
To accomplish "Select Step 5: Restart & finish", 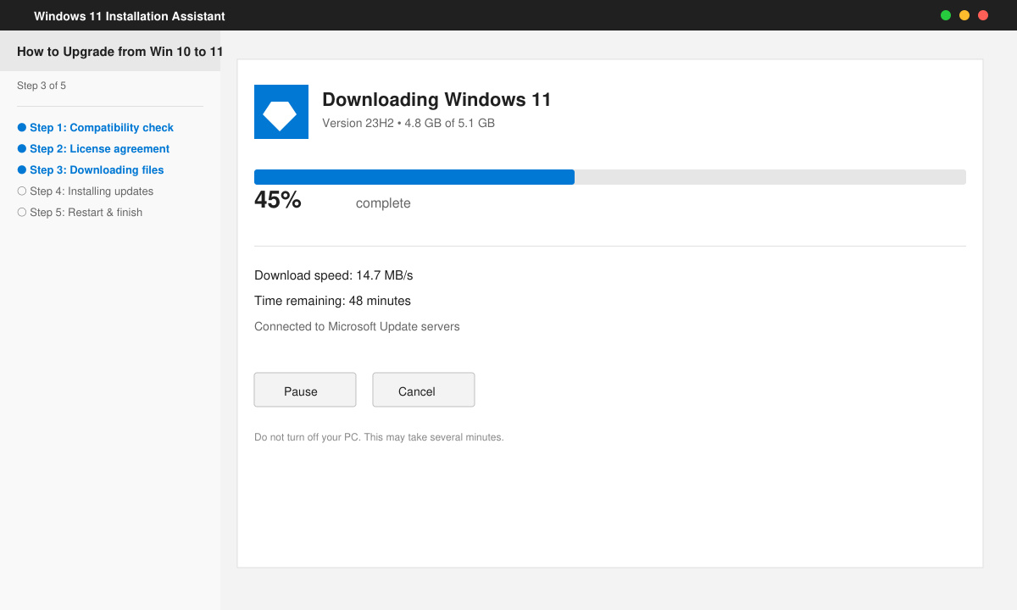I will point(80,213).
